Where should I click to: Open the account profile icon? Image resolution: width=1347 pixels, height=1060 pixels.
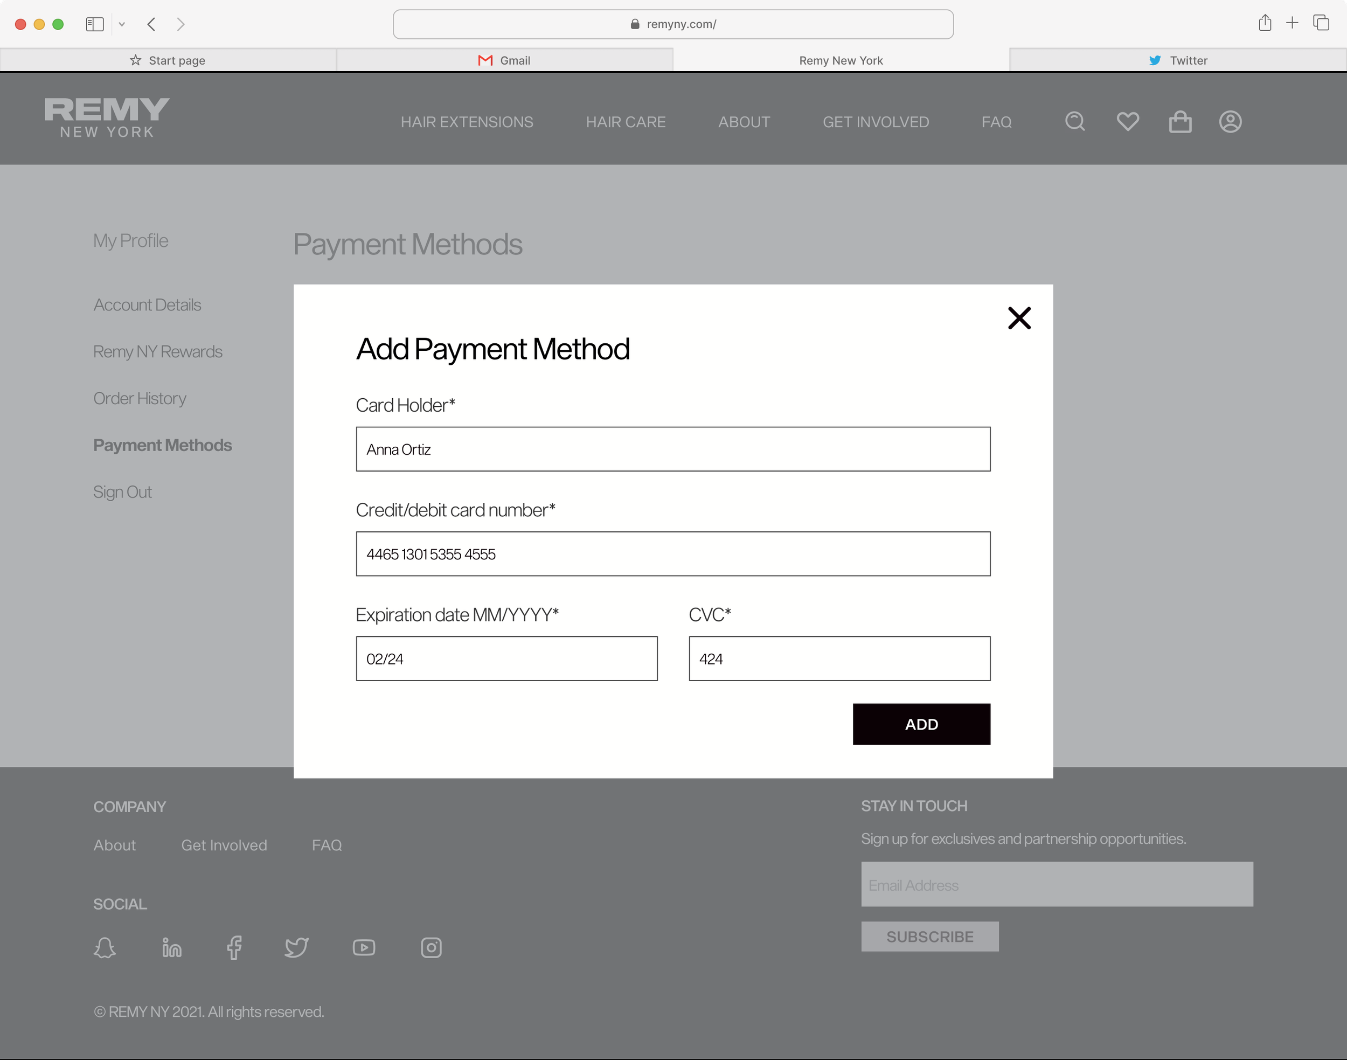[1231, 122]
